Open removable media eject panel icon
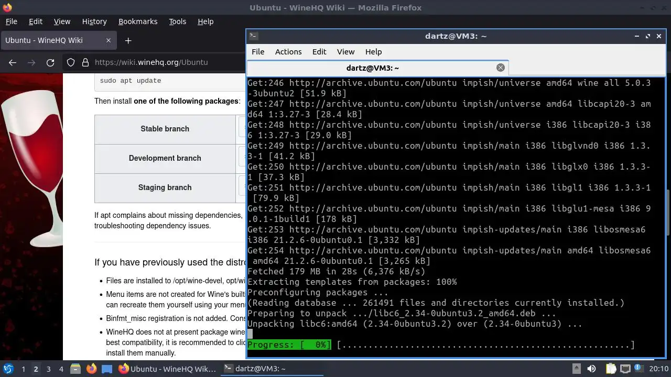Image resolution: width=671 pixels, height=377 pixels. (576, 369)
